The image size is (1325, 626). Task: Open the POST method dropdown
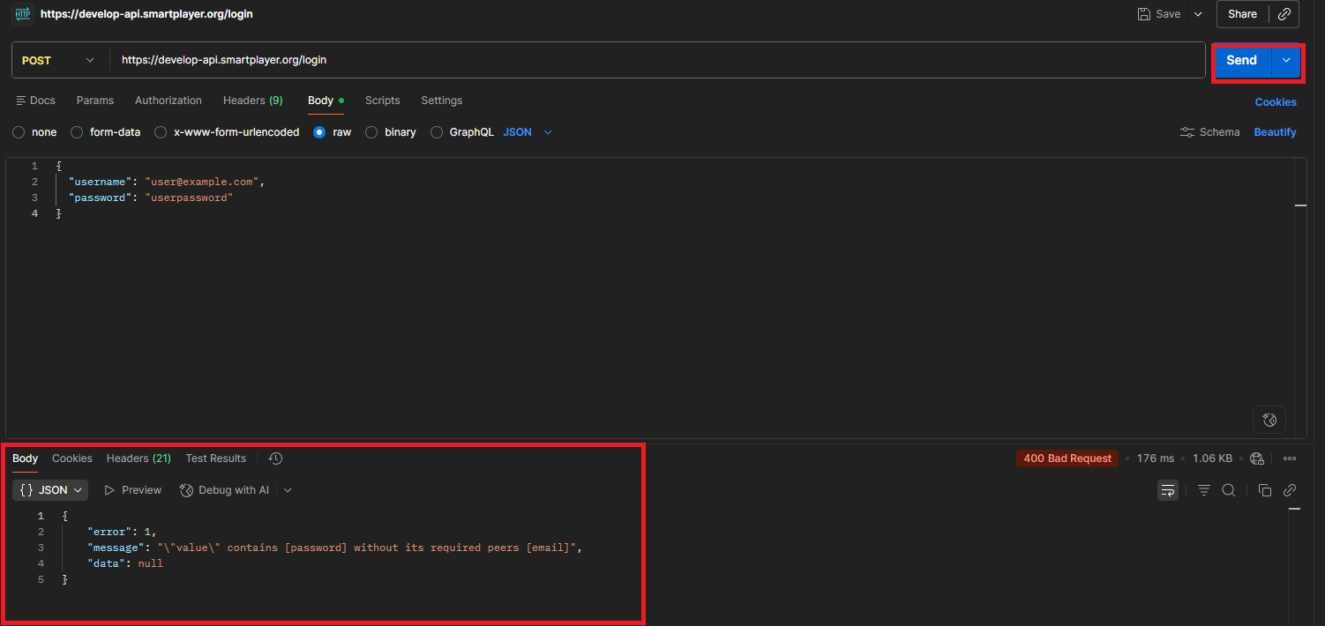point(58,60)
